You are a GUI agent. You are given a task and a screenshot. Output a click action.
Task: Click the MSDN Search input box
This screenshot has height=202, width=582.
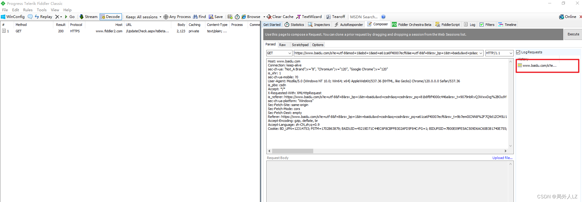(364, 17)
